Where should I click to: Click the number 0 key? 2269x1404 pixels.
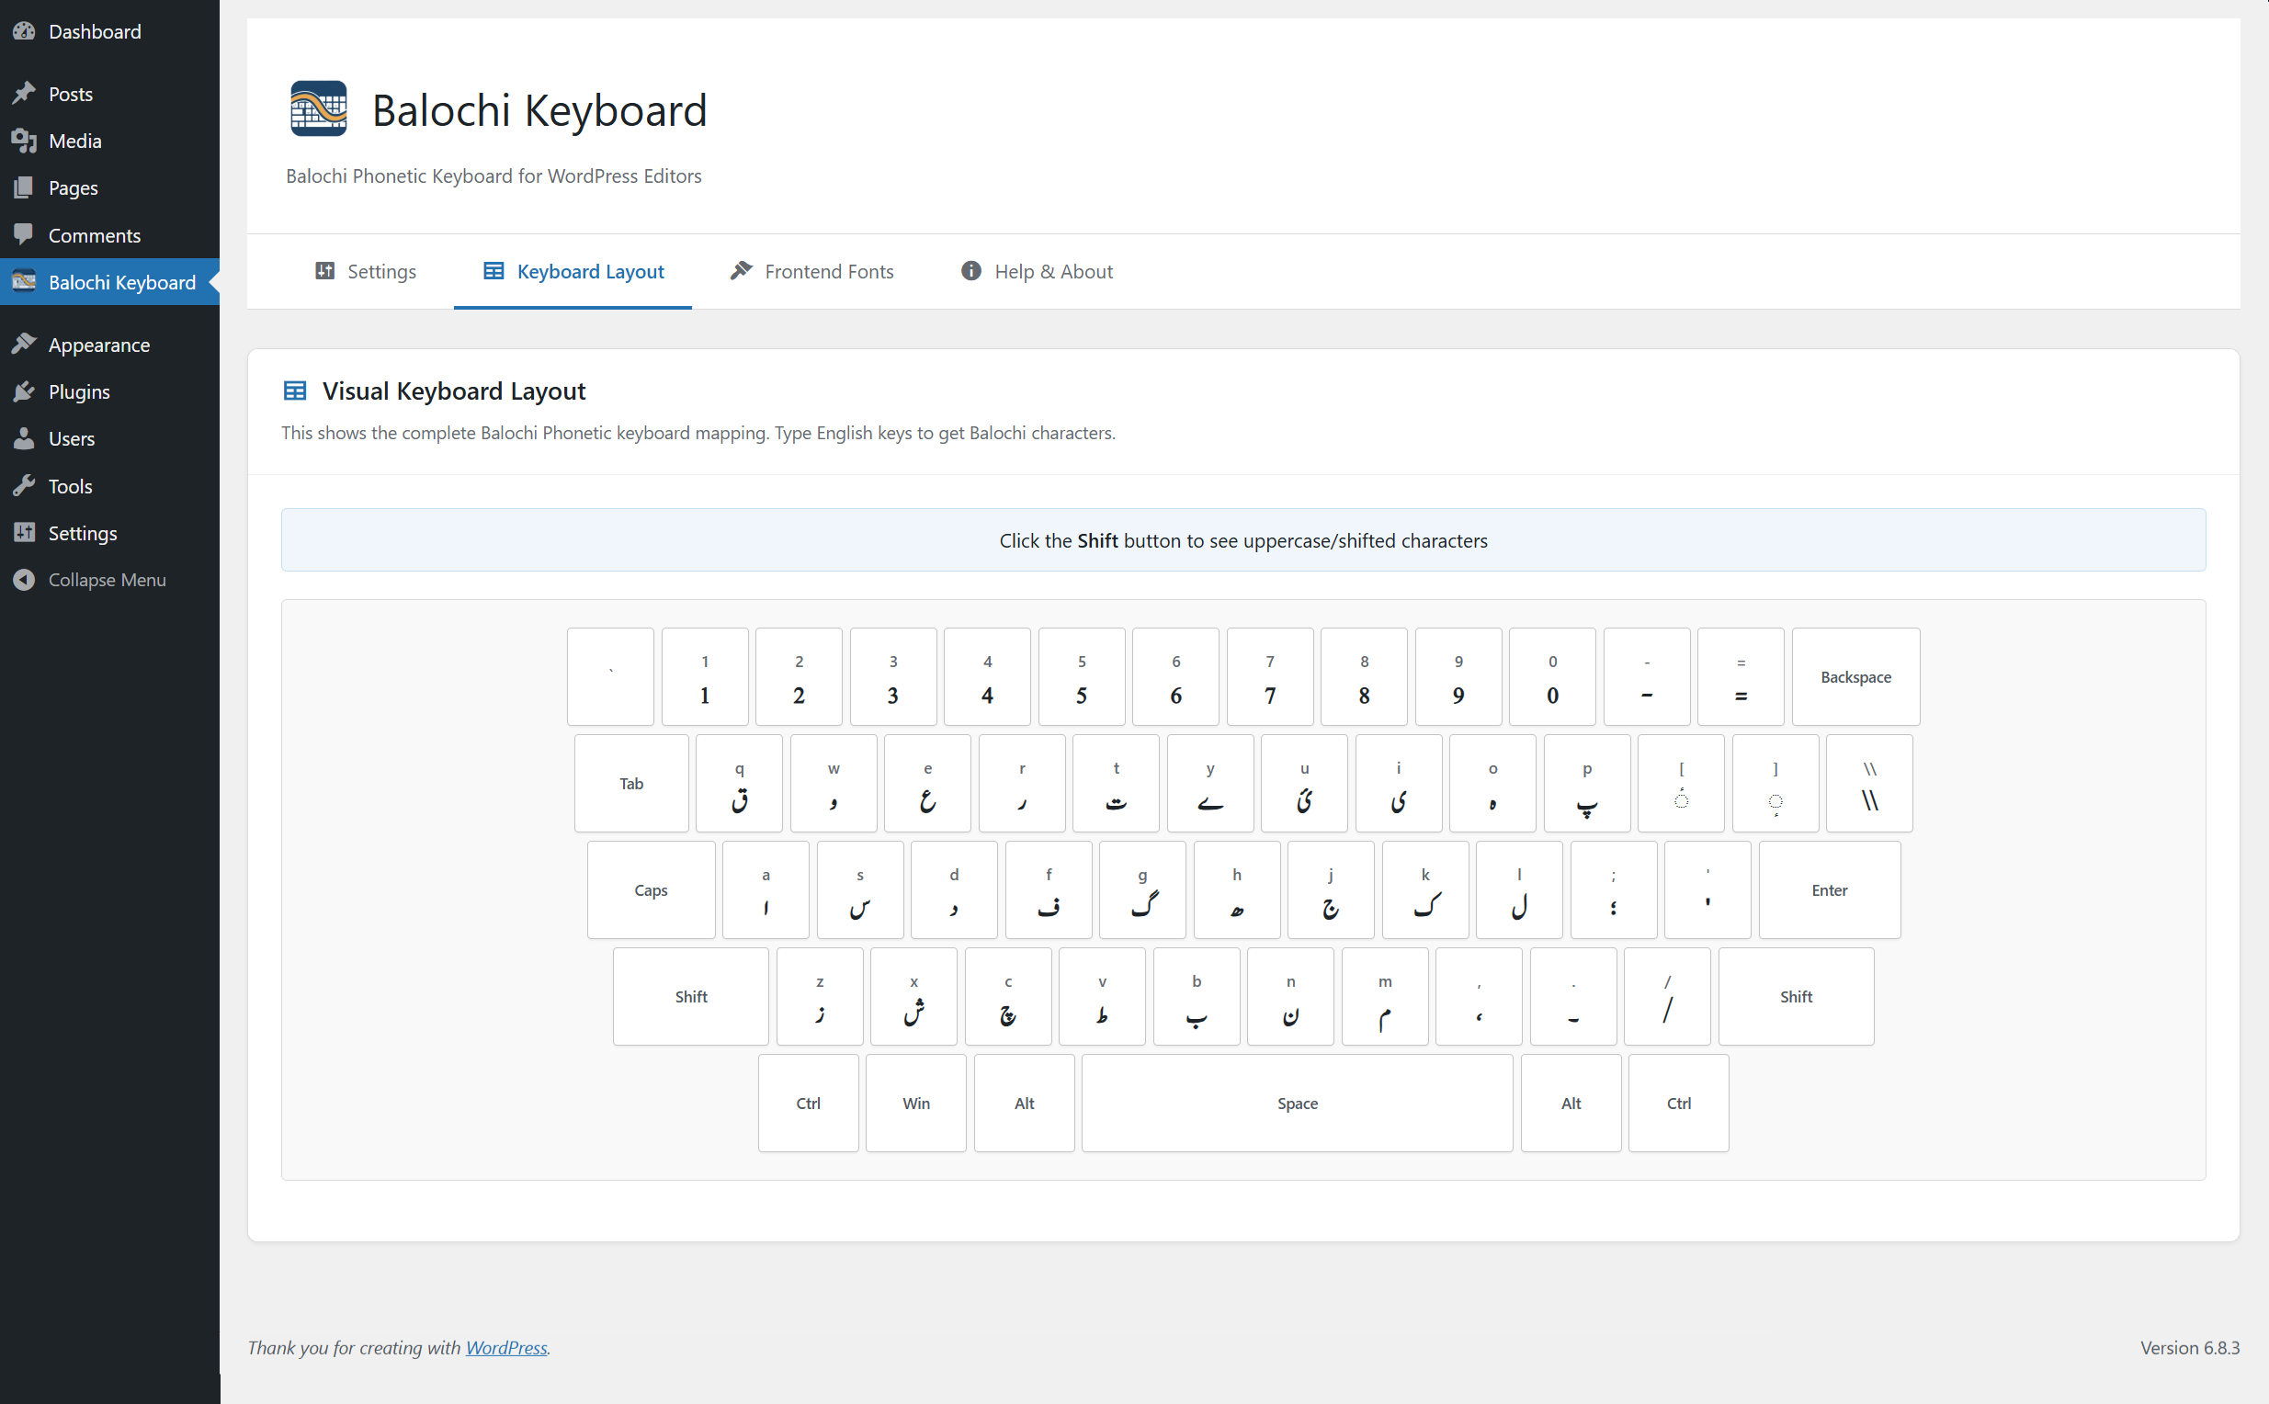click(1552, 677)
